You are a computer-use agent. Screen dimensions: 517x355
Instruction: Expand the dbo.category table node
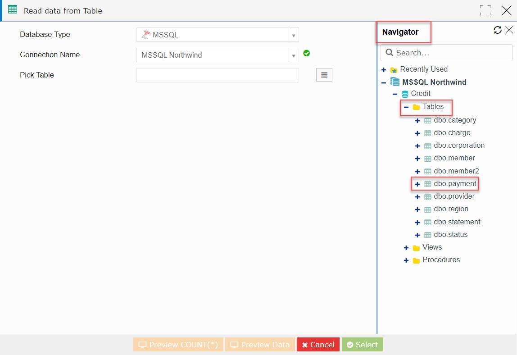tap(417, 121)
